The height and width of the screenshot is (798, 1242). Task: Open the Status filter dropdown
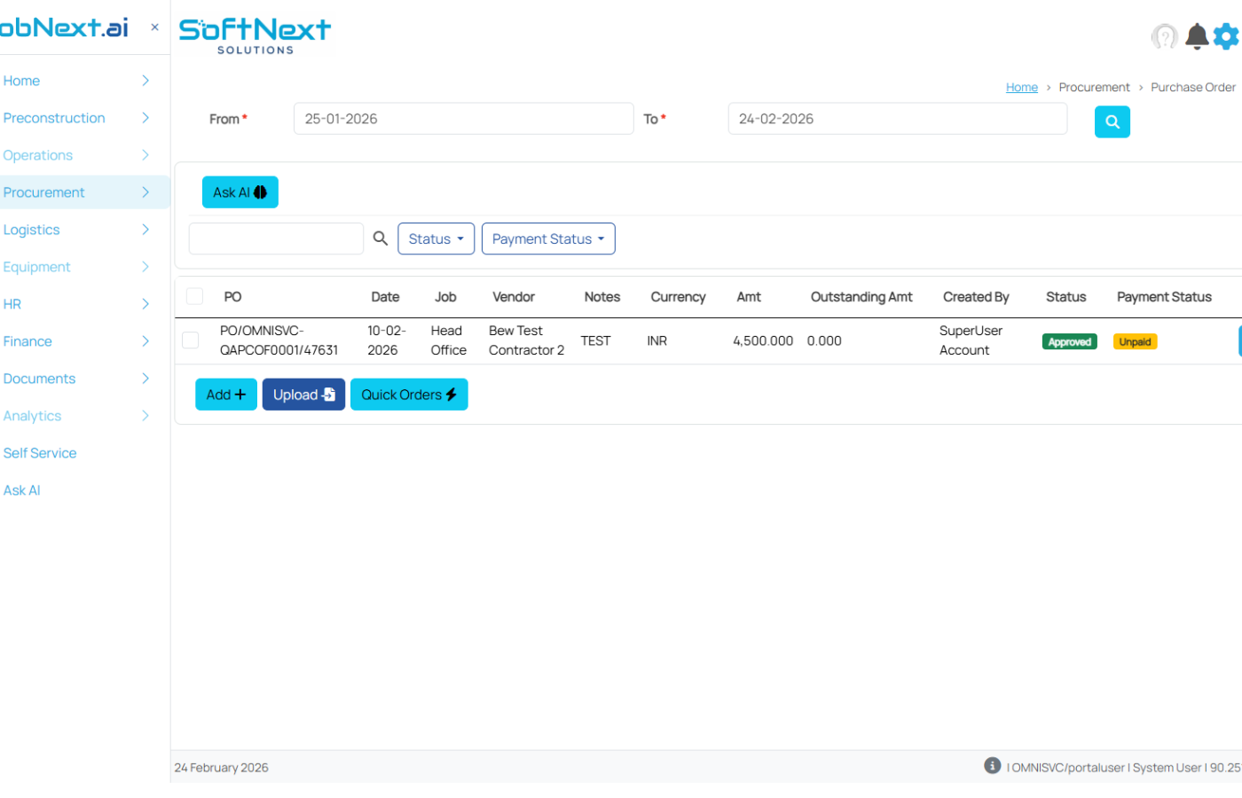[436, 239]
